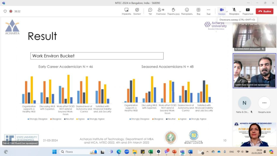Expand the camera options dropdown arrow
Viewport: 277px width, 156px height.
[x=227, y=11]
